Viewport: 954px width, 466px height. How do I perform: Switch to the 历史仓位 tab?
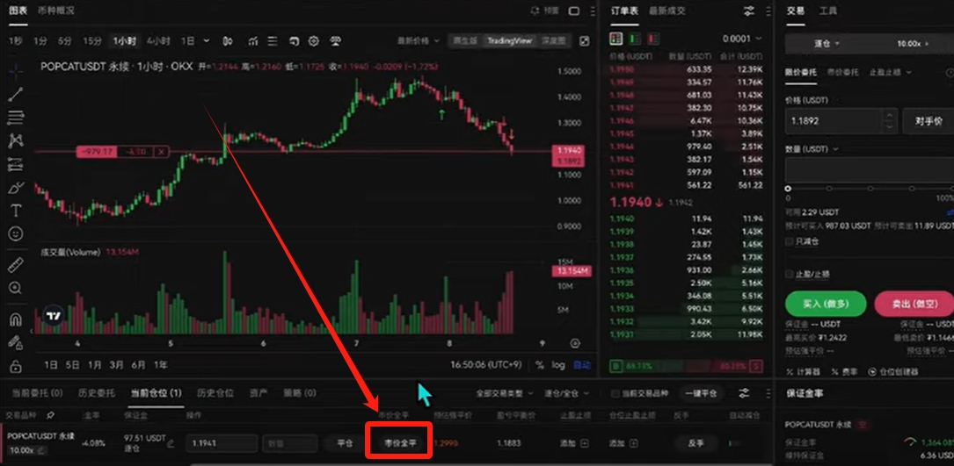pyautogui.click(x=215, y=393)
